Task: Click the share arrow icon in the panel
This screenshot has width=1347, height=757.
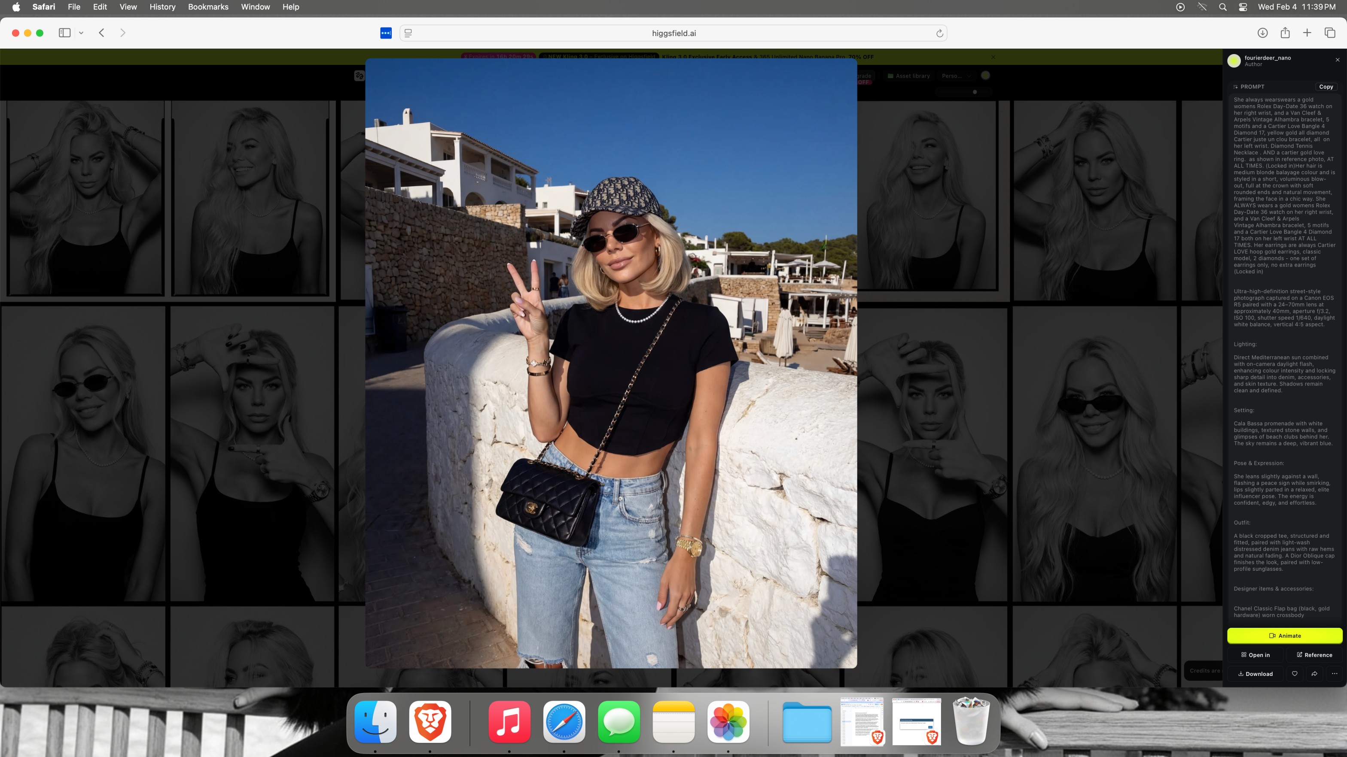Action: 1315,673
